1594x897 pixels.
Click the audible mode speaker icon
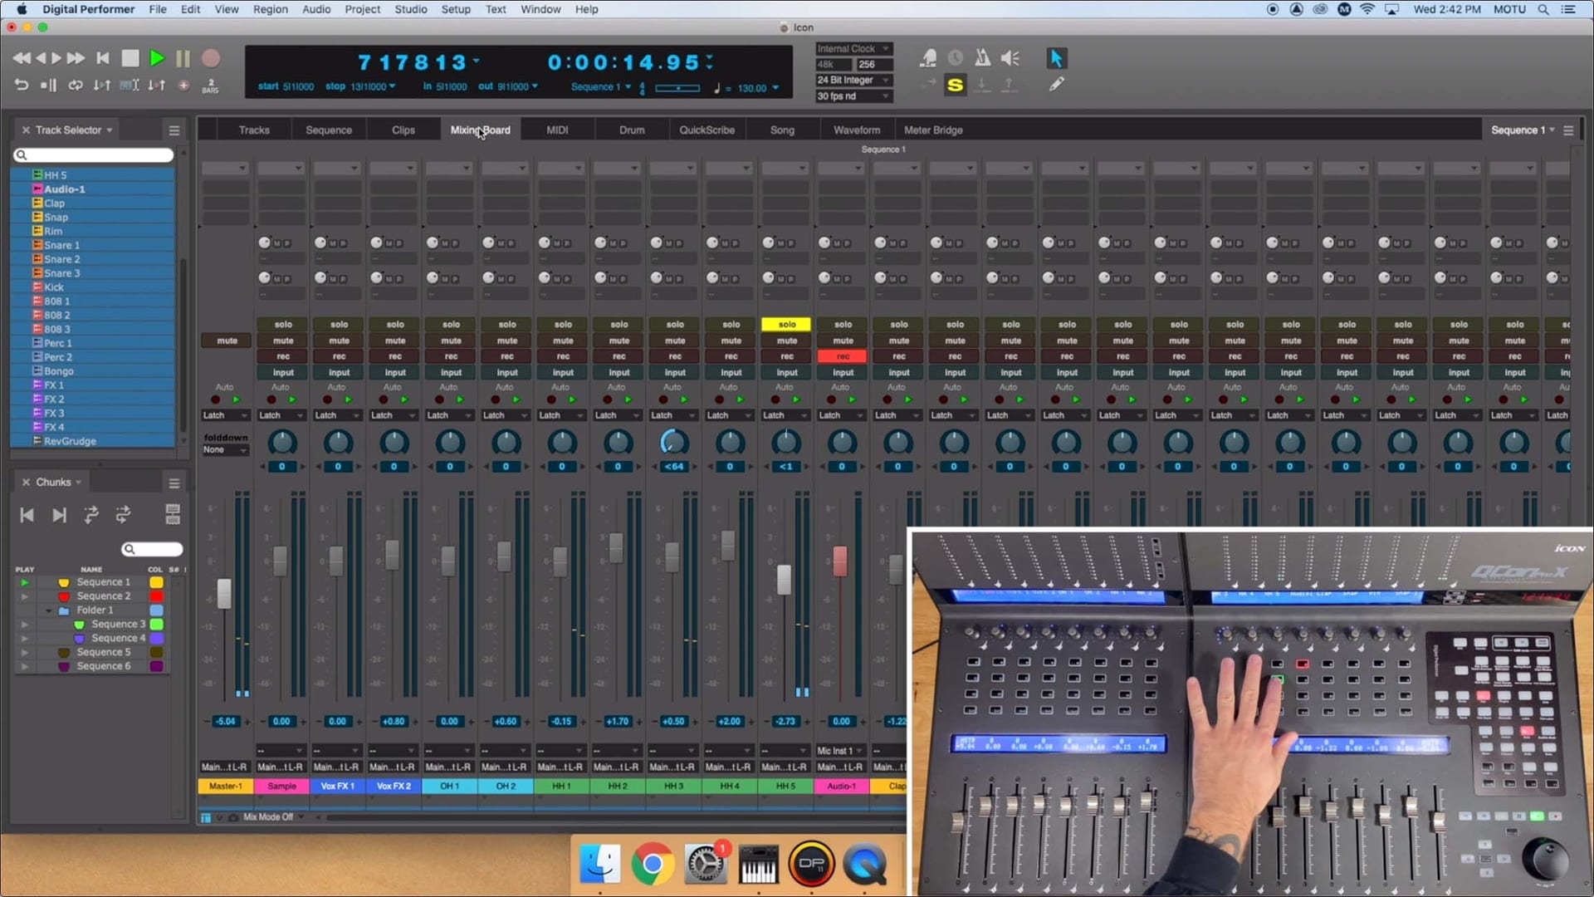1010,58
